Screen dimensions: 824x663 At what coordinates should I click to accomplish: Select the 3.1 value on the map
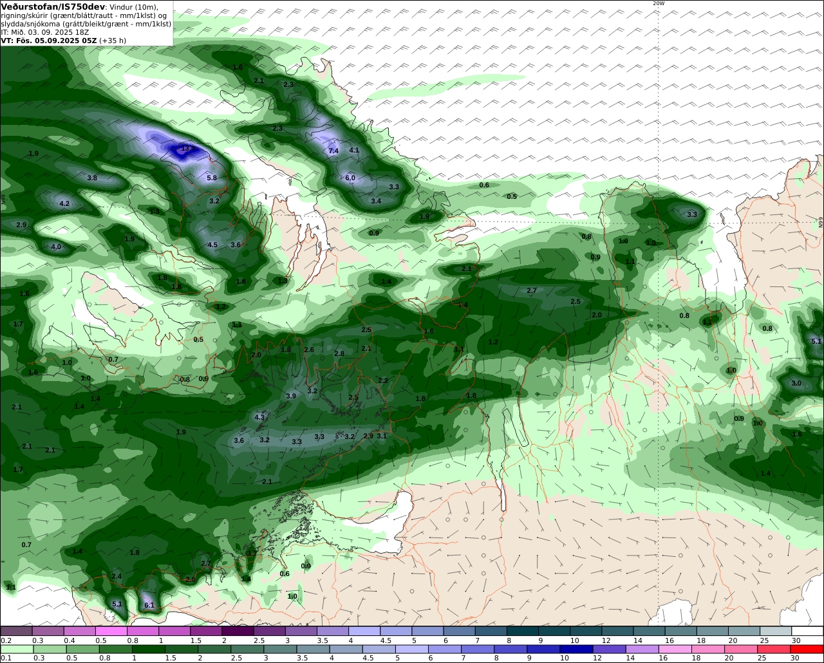382,436
